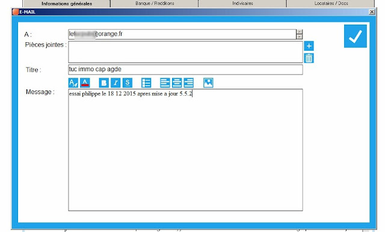Step the recipient list down arrow
The height and width of the screenshot is (232, 385).
tap(300, 37)
